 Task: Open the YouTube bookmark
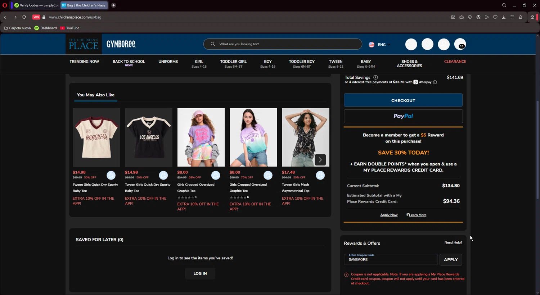tap(70, 28)
